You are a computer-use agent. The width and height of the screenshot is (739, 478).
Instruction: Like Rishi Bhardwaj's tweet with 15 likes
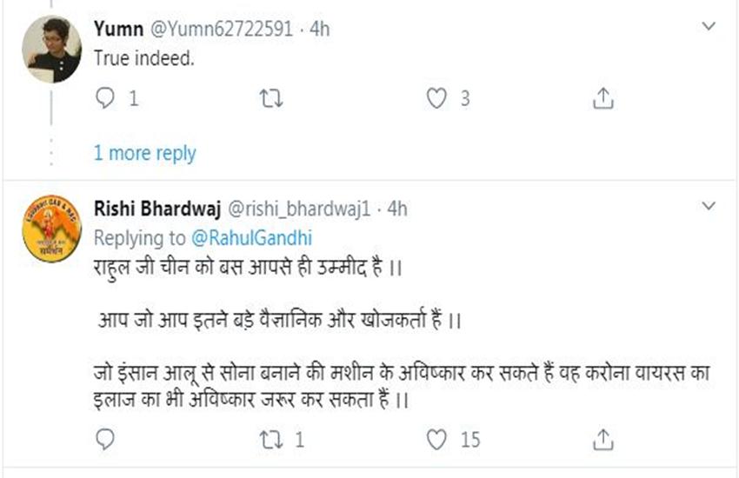click(x=436, y=439)
